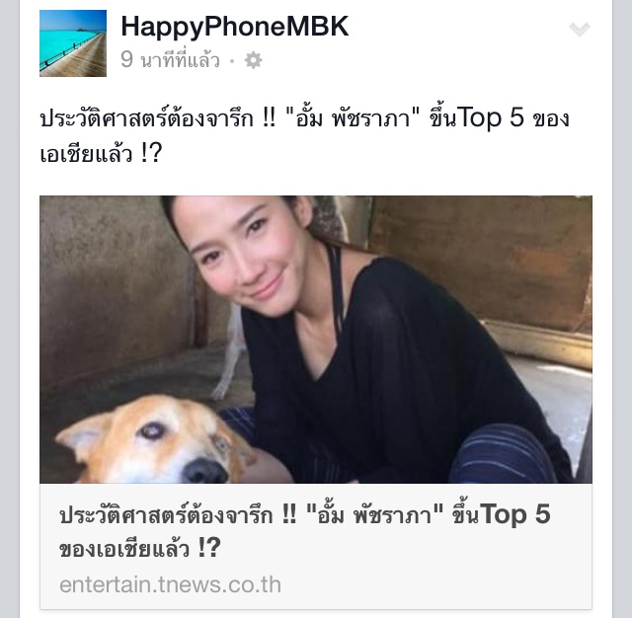
Task: Follow the entertain.tnews.co.th domain link
Action: tap(170, 584)
